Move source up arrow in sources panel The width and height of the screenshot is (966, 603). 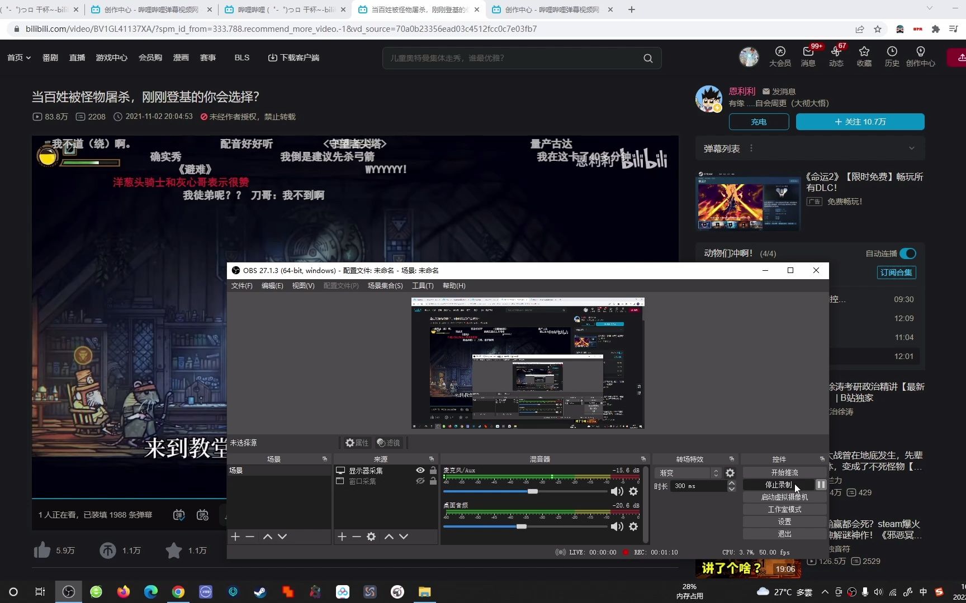point(389,537)
